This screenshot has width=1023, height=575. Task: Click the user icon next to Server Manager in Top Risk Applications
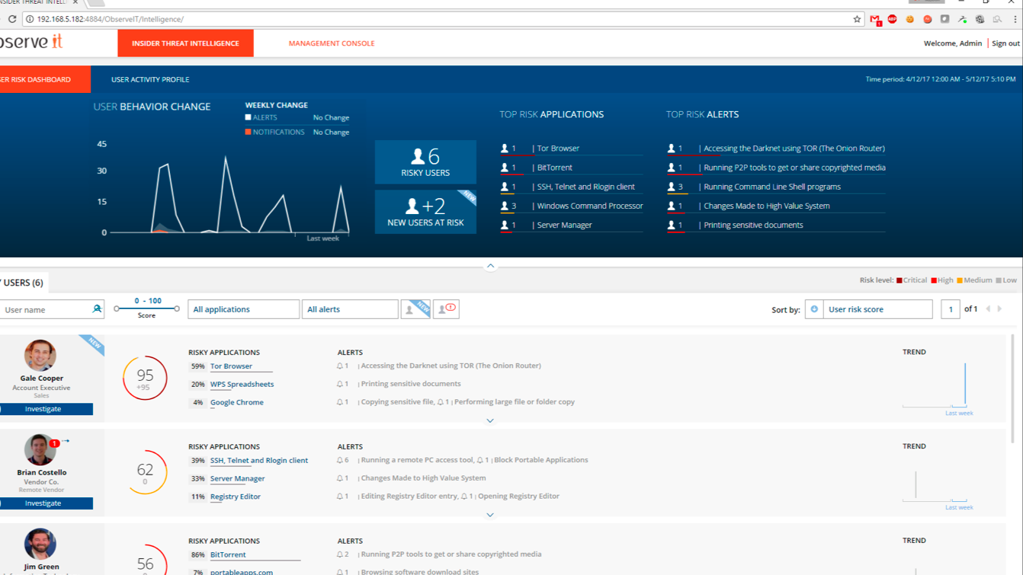(x=505, y=225)
